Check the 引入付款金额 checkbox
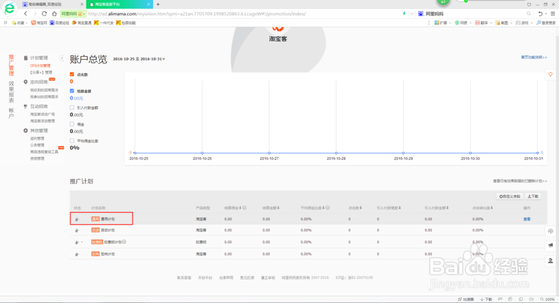Image resolution: width=559 pixels, height=303 pixels. point(72,107)
